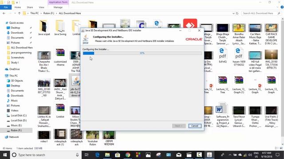Open Desktop under Quick access
This screenshot has width=284, height=159.
[x=16, y=28]
